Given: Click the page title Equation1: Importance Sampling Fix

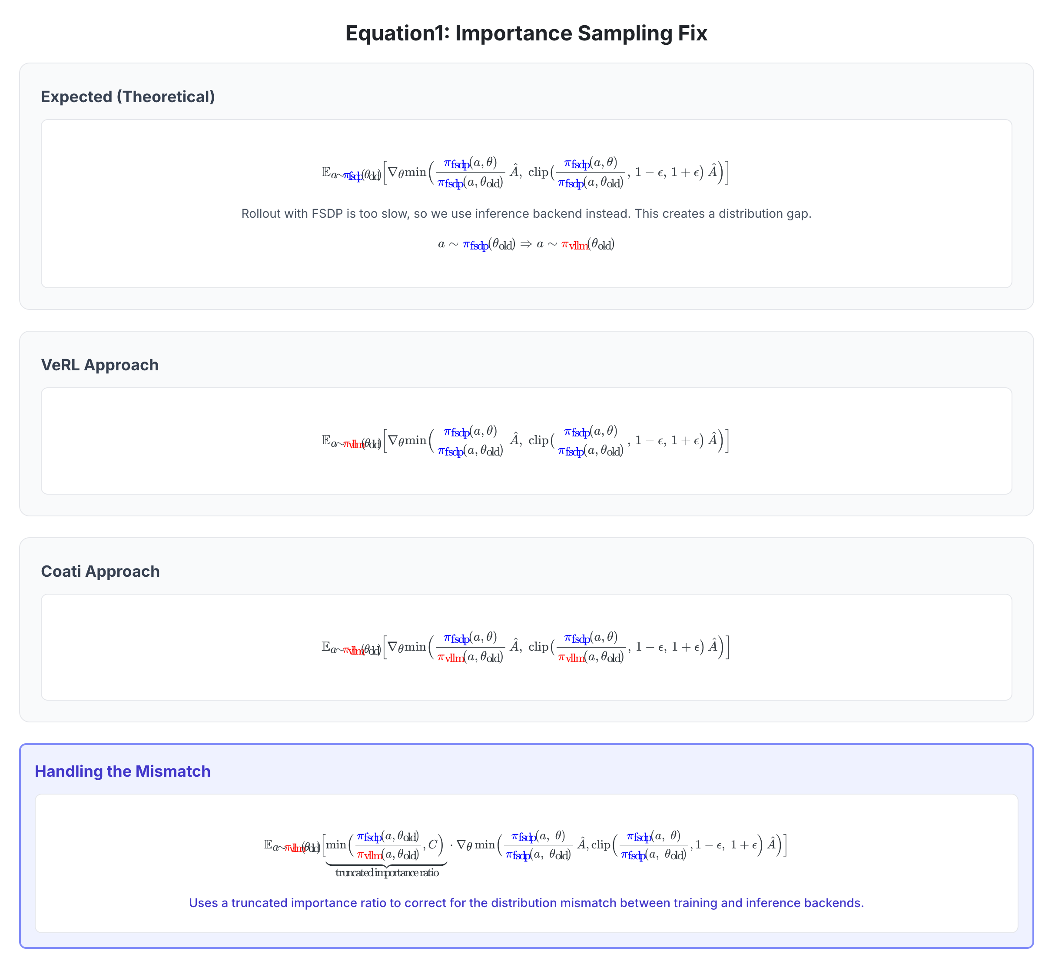Looking at the screenshot, I should point(527,33).
